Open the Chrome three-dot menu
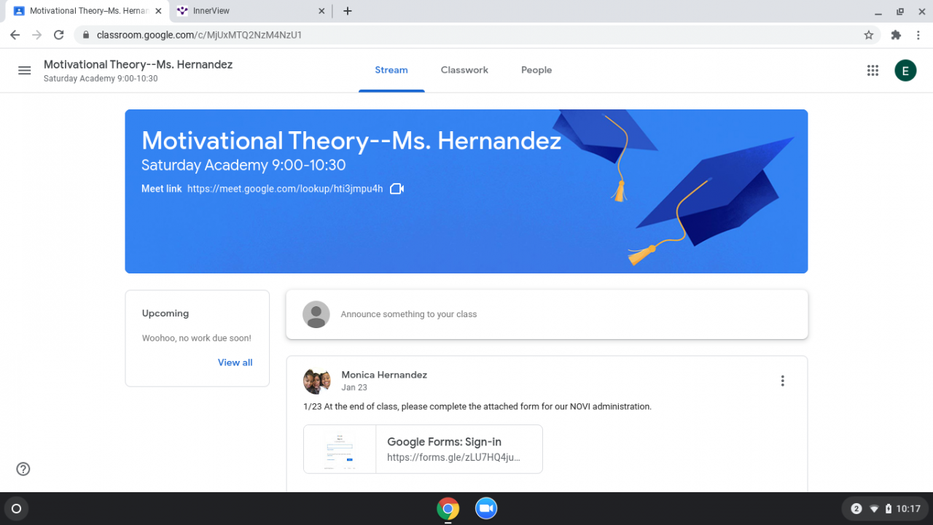 click(x=918, y=35)
